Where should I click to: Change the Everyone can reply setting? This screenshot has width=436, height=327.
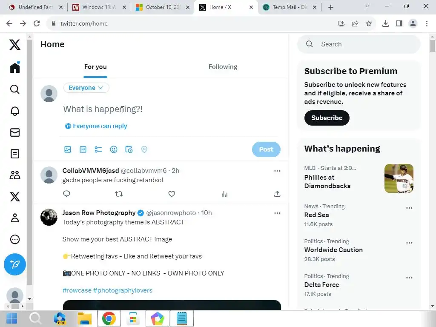tap(96, 126)
